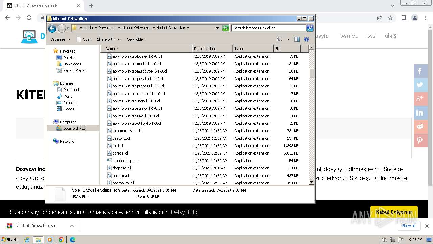Open a new Chrome tab
Screen dimensions: 433x244
91,6
